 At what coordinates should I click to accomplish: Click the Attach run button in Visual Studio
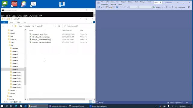[x=157, y=7]
